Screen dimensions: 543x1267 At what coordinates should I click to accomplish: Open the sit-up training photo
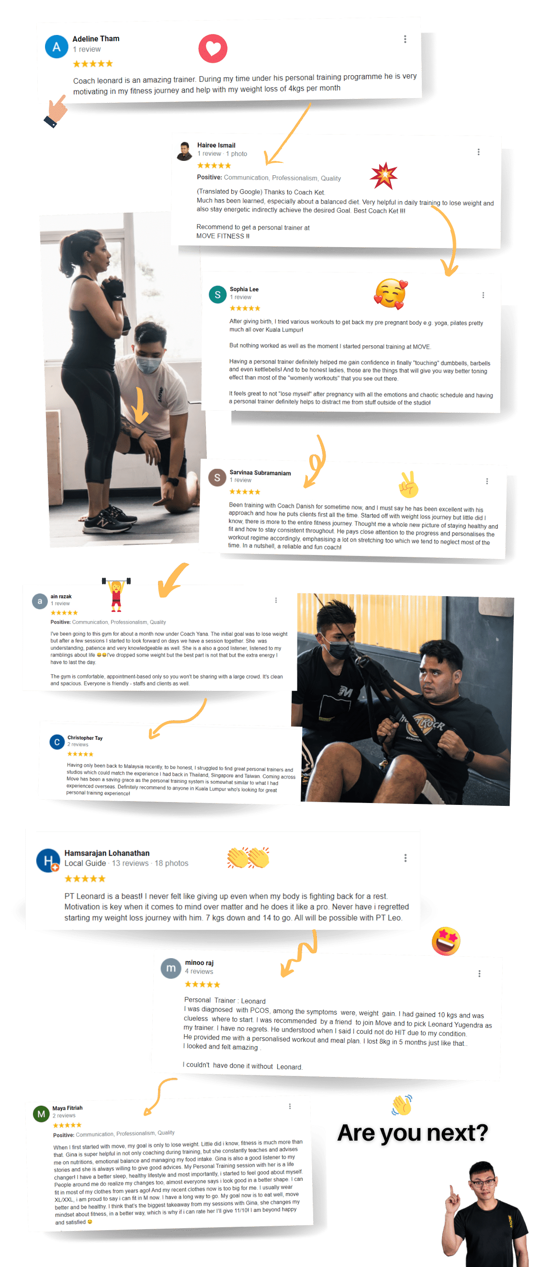pyautogui.click(x=402, y=700)
